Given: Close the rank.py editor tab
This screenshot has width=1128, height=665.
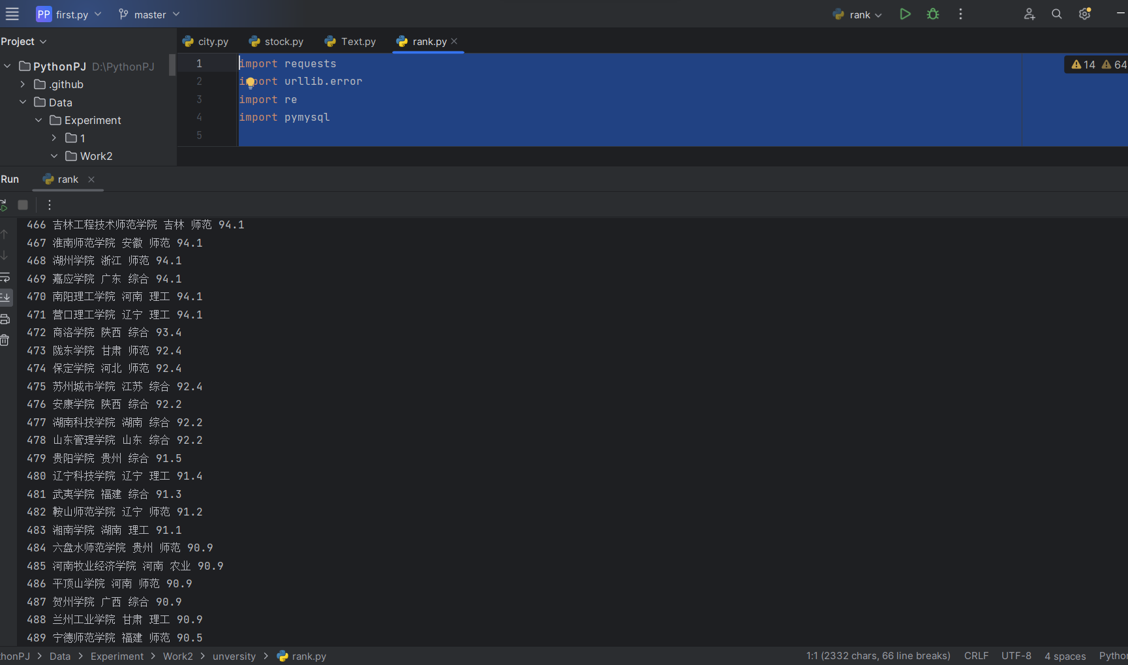Looking at the screenshot, I should click(454, 41).
